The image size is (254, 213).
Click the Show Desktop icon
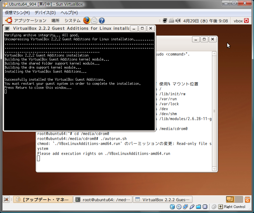coord(6,199)
